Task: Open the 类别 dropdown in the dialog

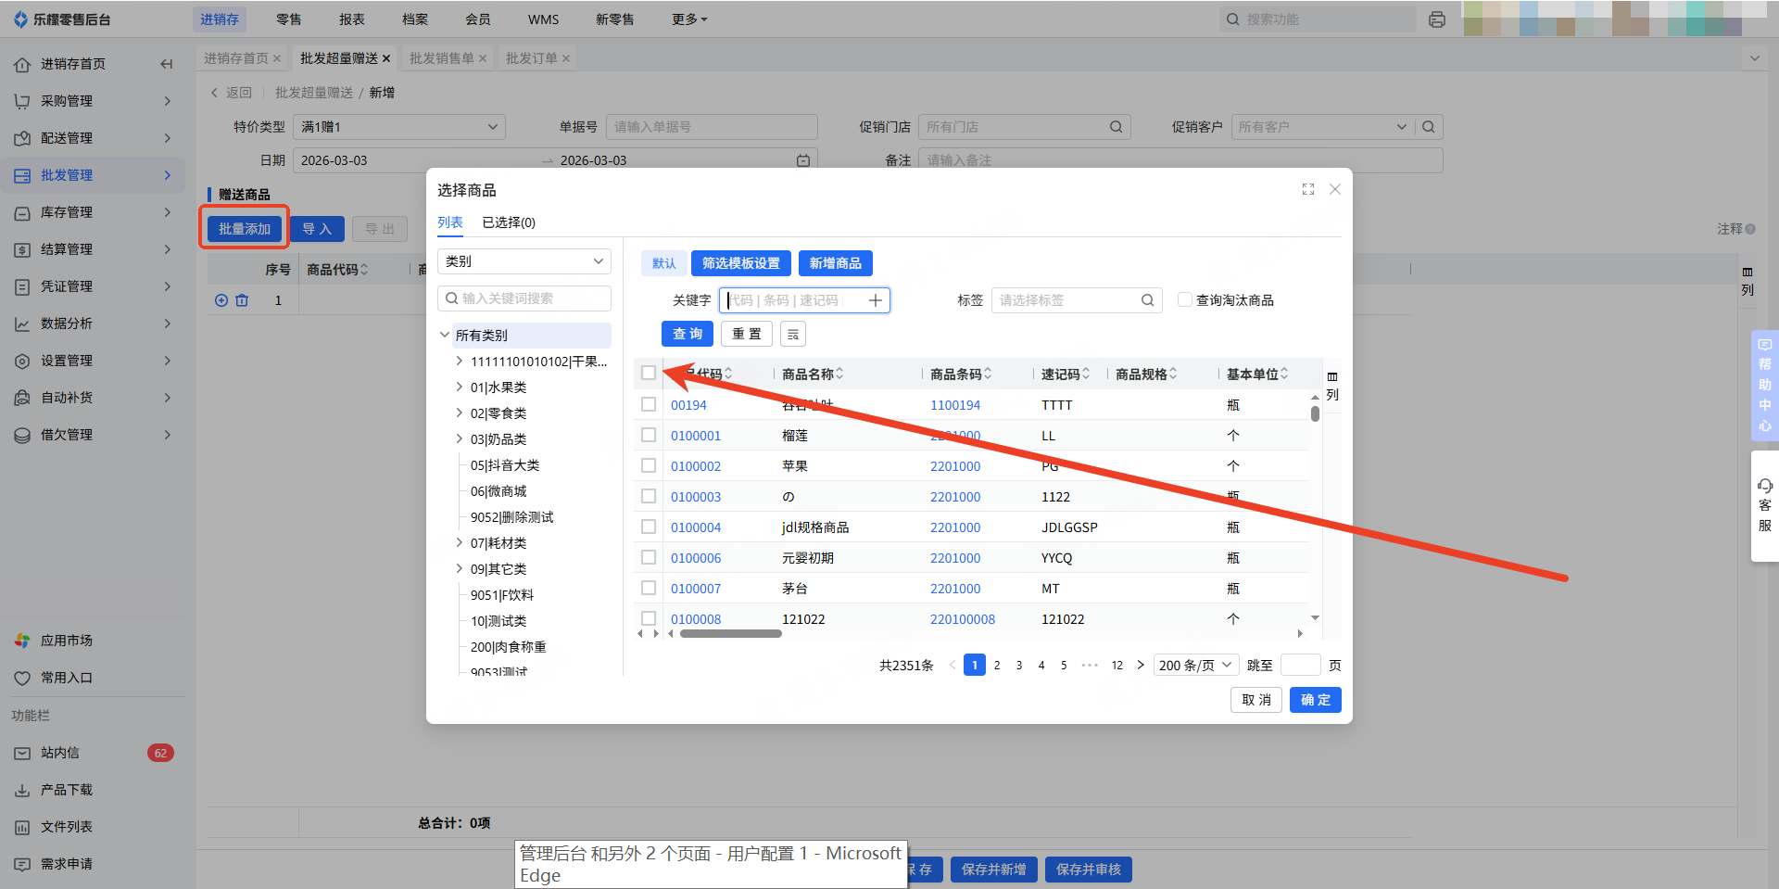Action: (524, 261)
